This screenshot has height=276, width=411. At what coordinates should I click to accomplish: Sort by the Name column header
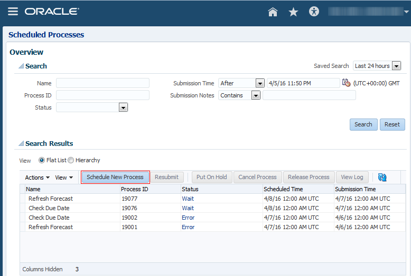(72, 189)
